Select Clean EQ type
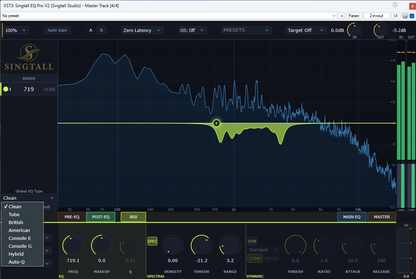416x279 pixels. [22, 206]
